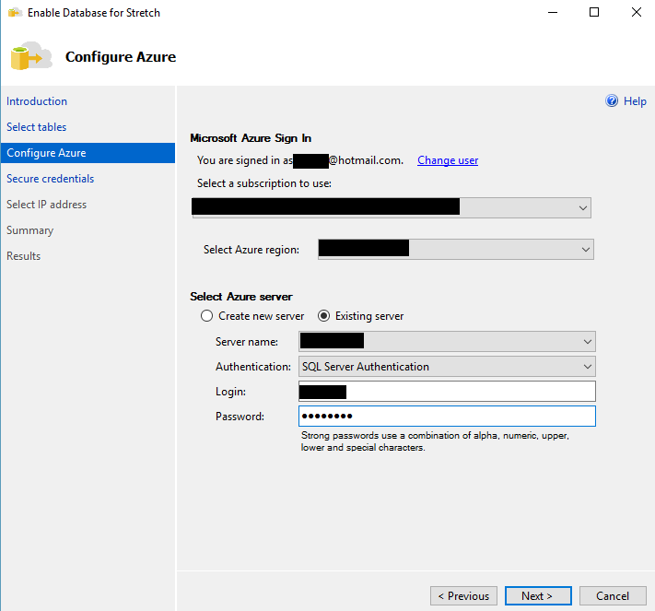Select the Configure Azure step
The image size is (655, 611).
tap(88, 153)
